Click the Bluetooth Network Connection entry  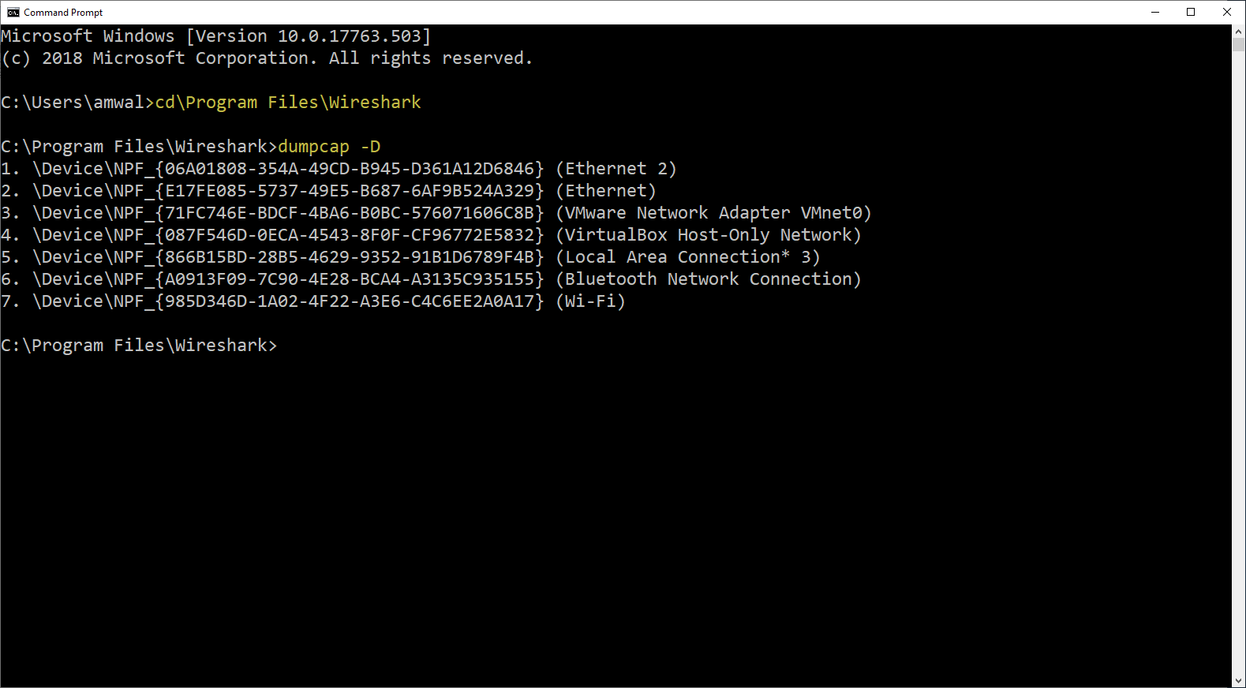pyautogui.click(x=708, y=279)
